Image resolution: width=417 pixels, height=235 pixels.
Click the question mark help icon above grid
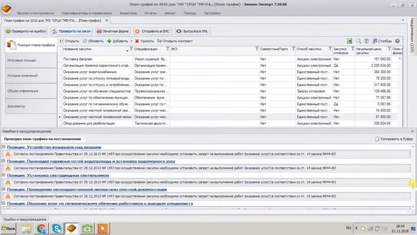[366, 41]
